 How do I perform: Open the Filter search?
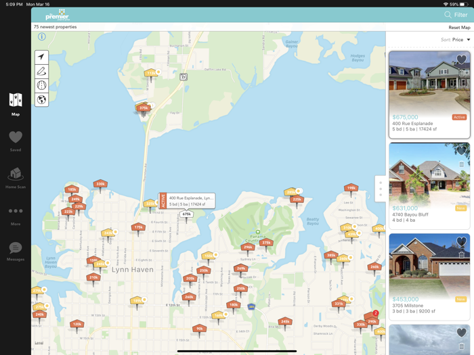click(456, 15)
